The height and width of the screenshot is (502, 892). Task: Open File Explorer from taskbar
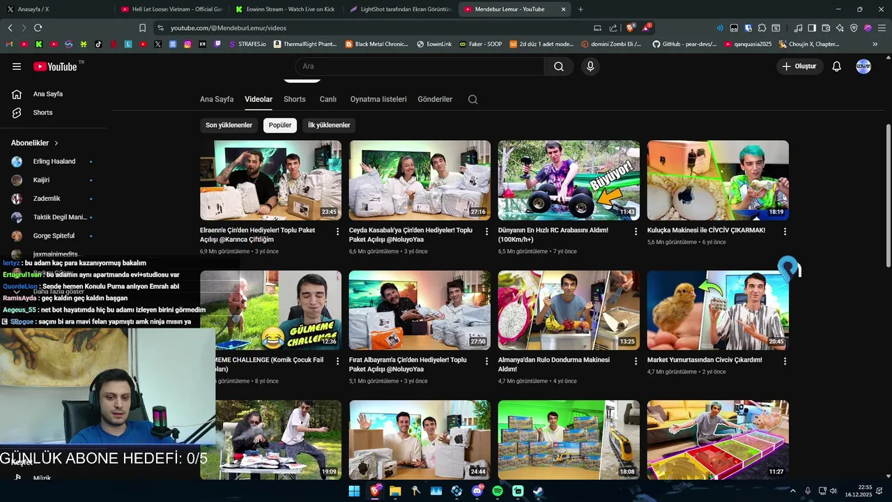tap(395, 491)
